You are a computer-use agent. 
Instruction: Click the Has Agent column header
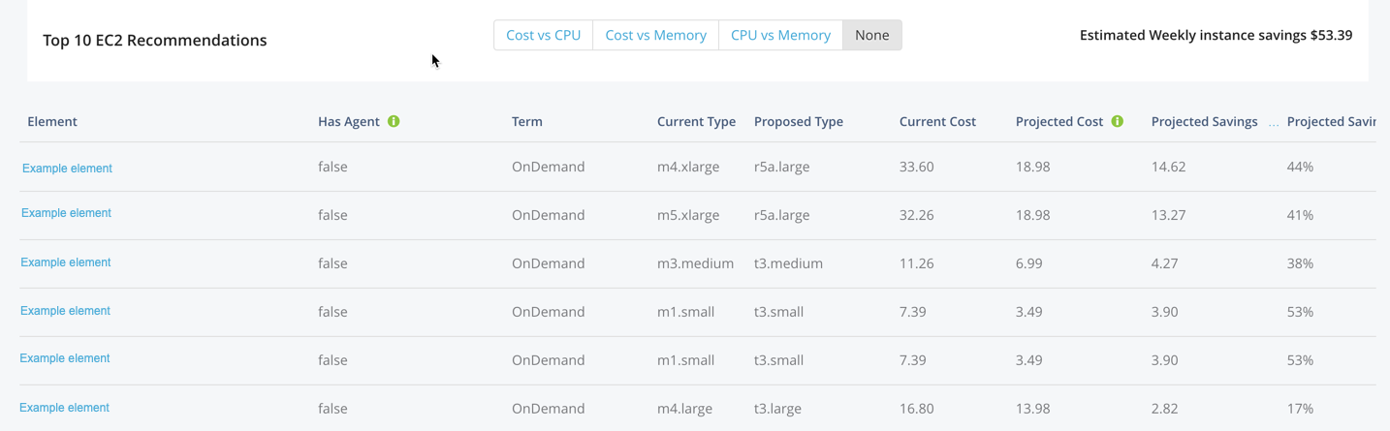coord(346,121)
